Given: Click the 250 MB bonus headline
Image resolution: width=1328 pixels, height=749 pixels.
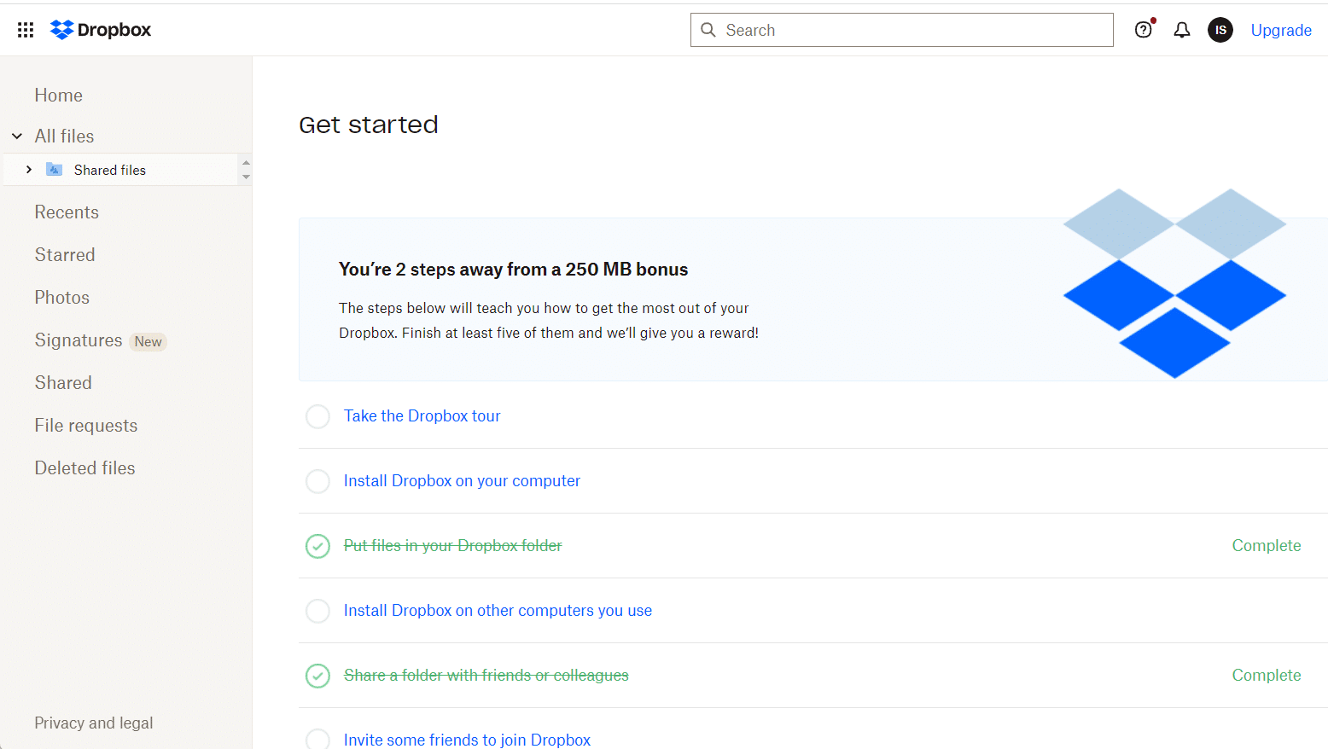Looking at the screenshot, I should click(x=513, y=270).
